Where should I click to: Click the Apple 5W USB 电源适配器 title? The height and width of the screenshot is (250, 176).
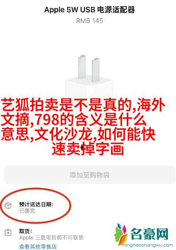(90, 10)
